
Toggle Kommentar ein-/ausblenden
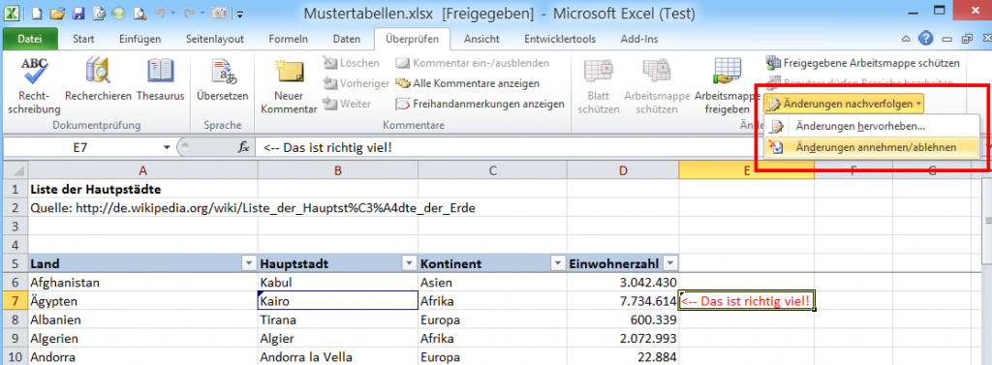click(473, 63)
